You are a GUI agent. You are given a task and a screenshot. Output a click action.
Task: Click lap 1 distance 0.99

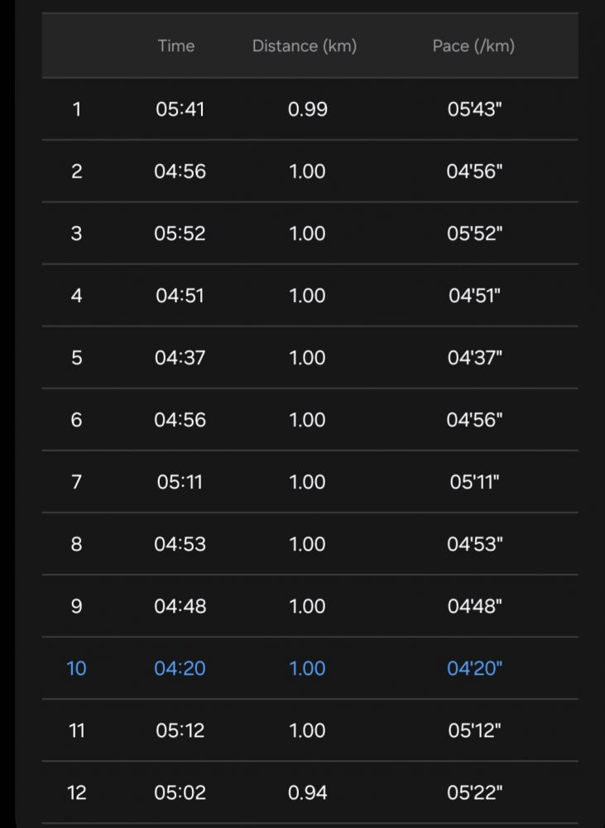307,109
